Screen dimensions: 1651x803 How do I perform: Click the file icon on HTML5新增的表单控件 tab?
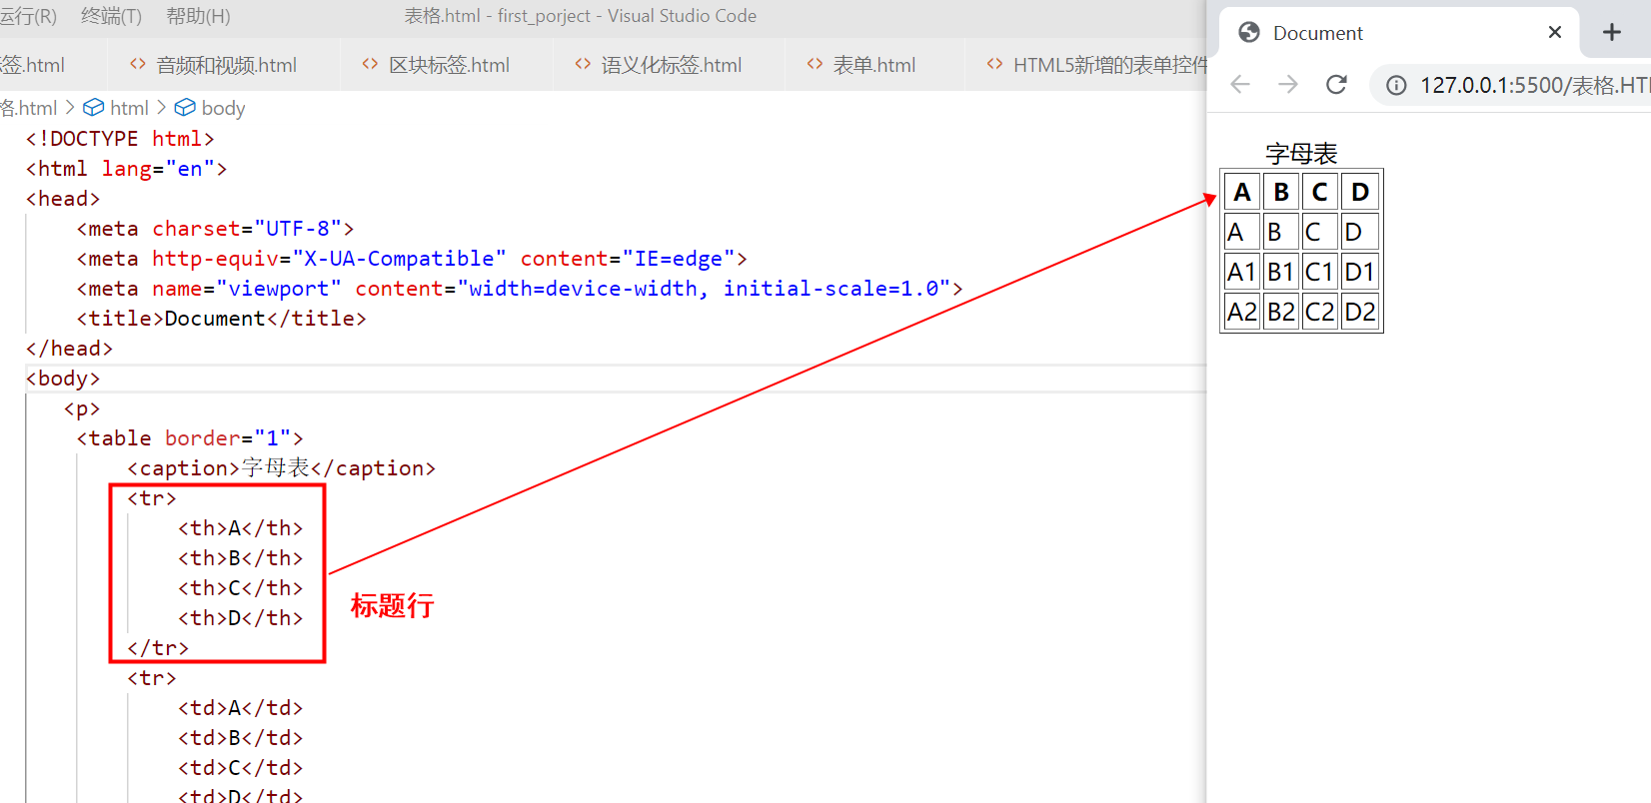(x=994, y=64)
